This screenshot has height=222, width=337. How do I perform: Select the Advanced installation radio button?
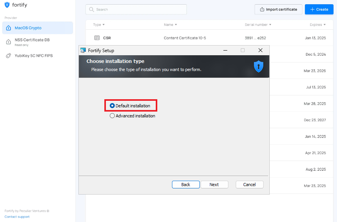(112, 116)
